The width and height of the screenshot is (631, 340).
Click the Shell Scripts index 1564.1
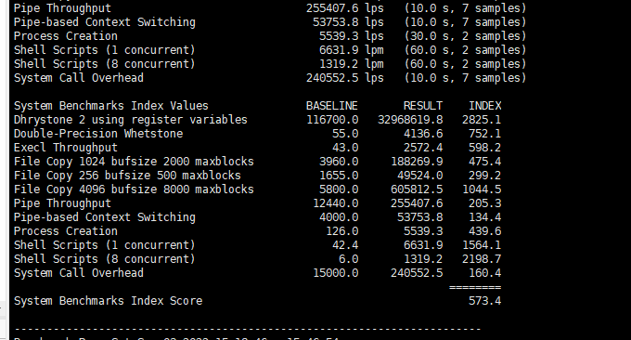(482, 245)
